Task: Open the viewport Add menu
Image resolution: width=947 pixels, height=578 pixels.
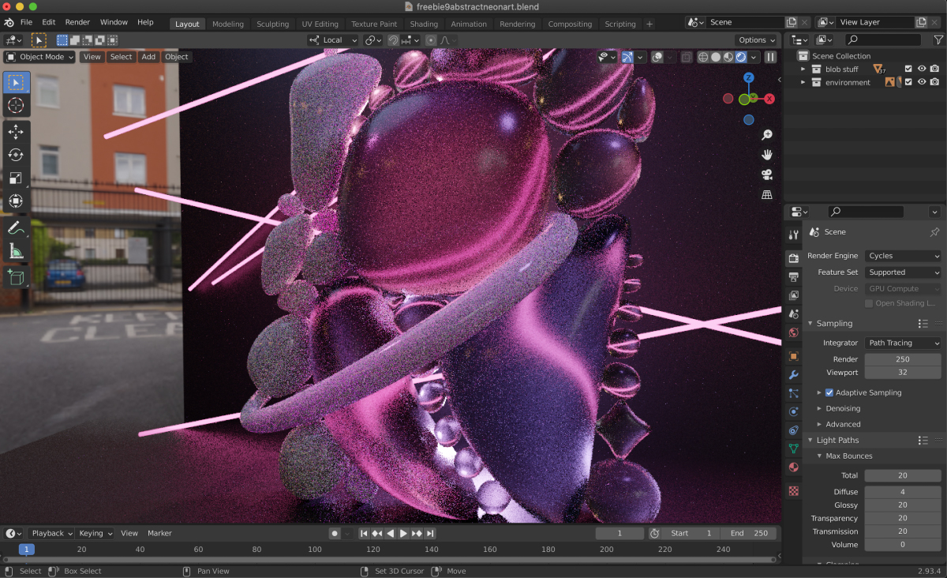Action: [148, 57]
